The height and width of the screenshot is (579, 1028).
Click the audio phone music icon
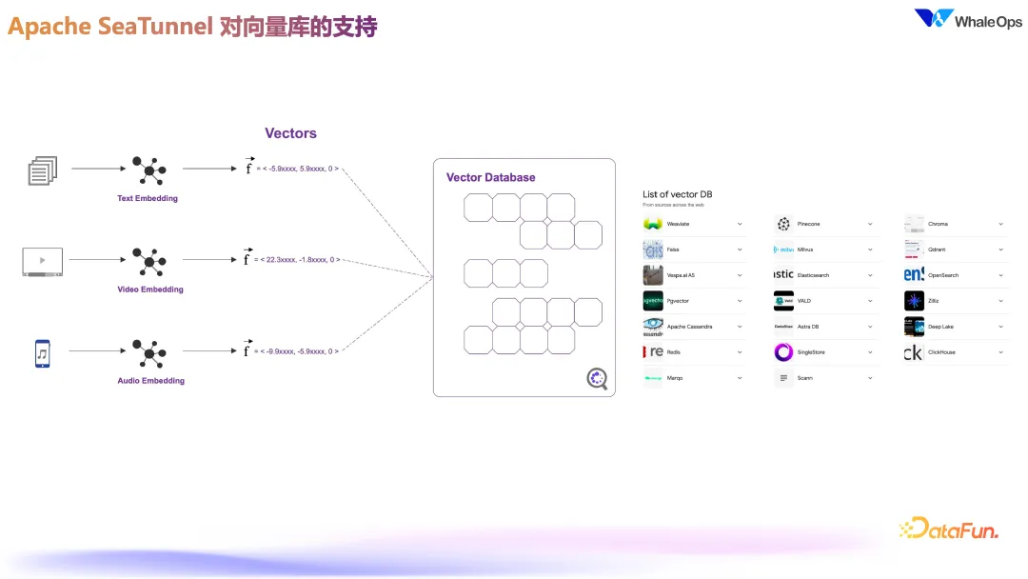43,353
